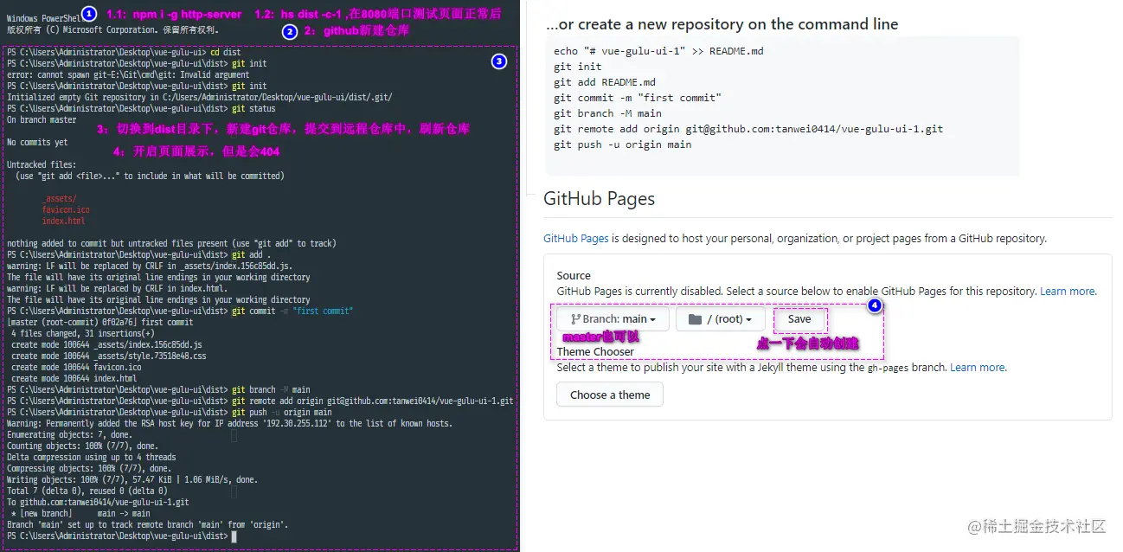Open Learn more link after 'enable GitHub Pages for this repository'
1123x552 pixels.
click(1068, 292)
